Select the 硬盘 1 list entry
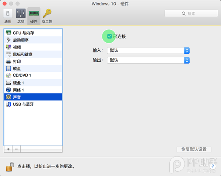This screenshot has height=176, width=221. pyautogui.click(x=33, y=83)
